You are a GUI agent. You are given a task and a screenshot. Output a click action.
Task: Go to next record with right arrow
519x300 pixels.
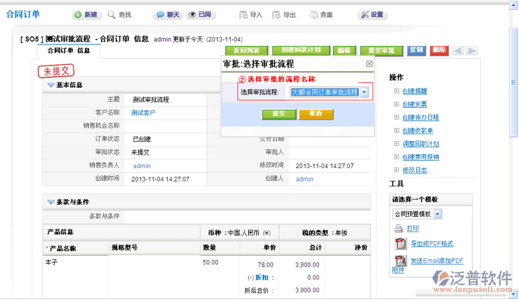tap(472, 51)
